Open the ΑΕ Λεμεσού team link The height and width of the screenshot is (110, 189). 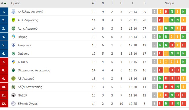[x=26, y=79]
